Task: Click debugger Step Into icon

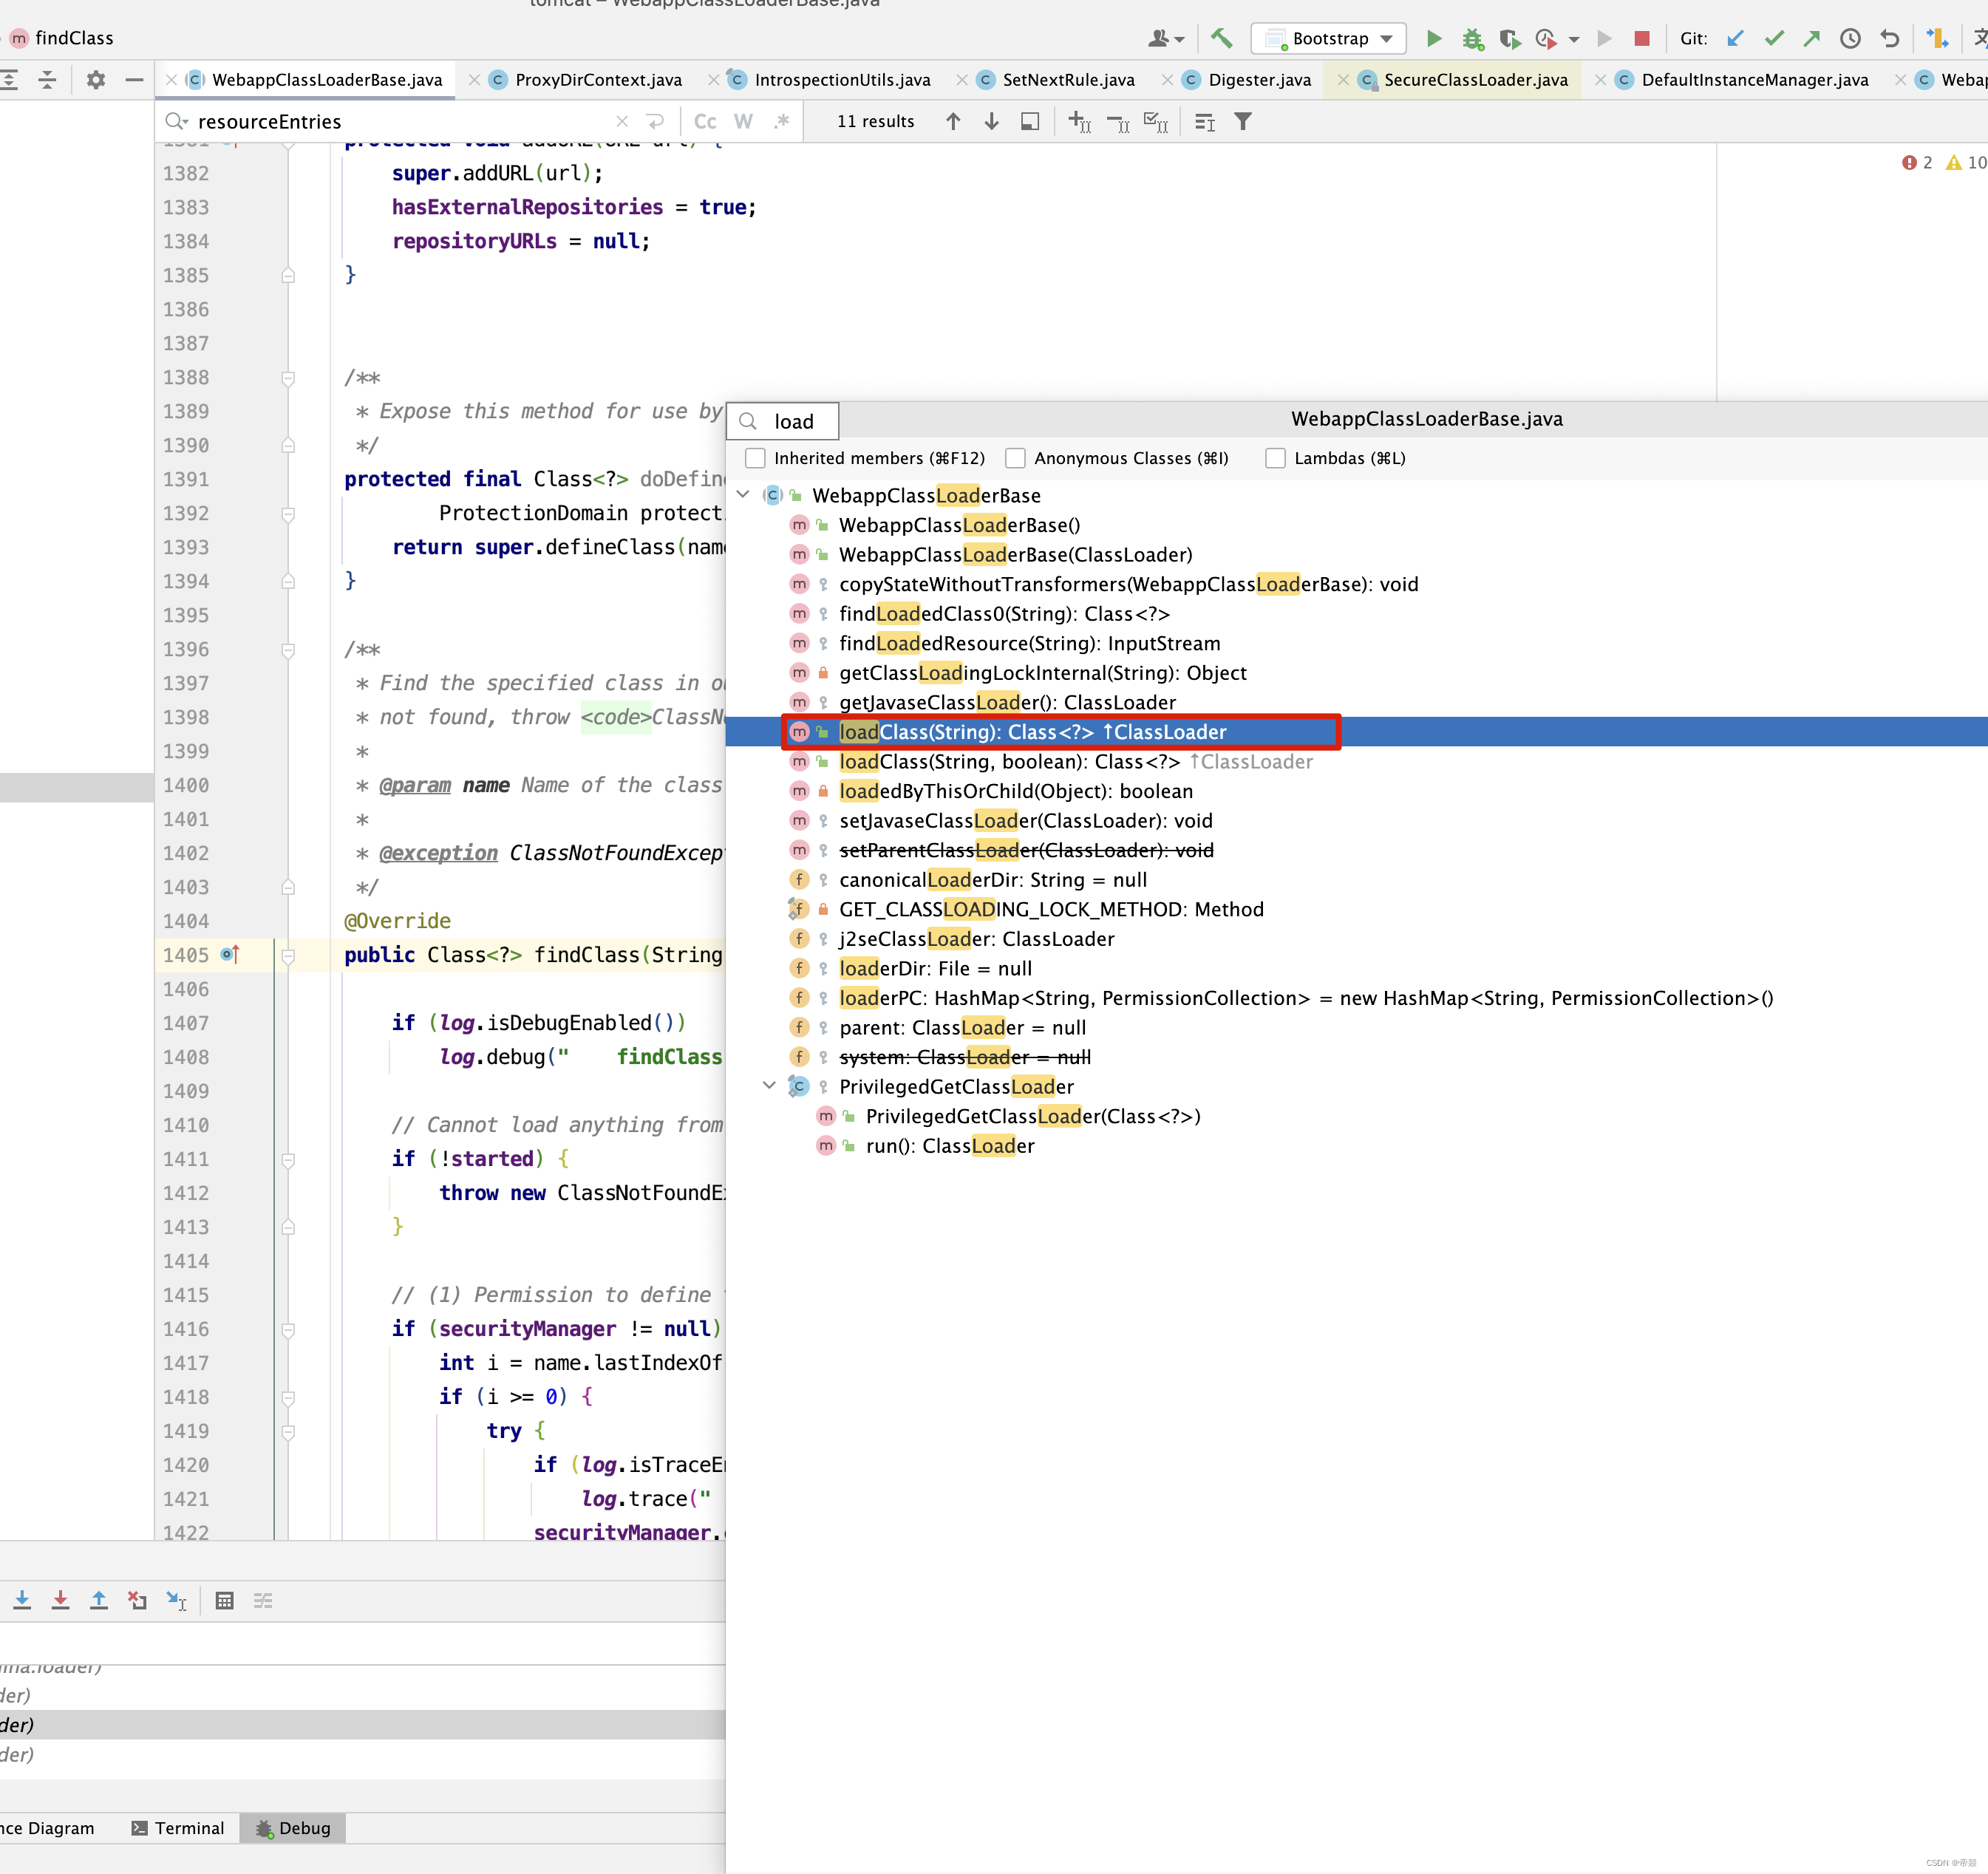Action: [22, 1601]
